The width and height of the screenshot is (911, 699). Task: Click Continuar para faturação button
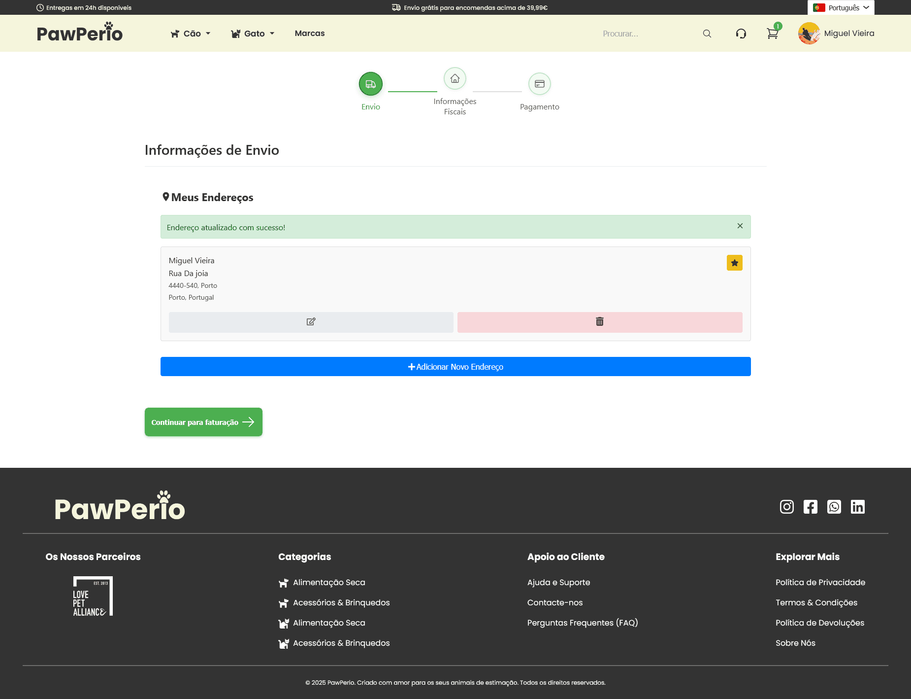point(203,422)
